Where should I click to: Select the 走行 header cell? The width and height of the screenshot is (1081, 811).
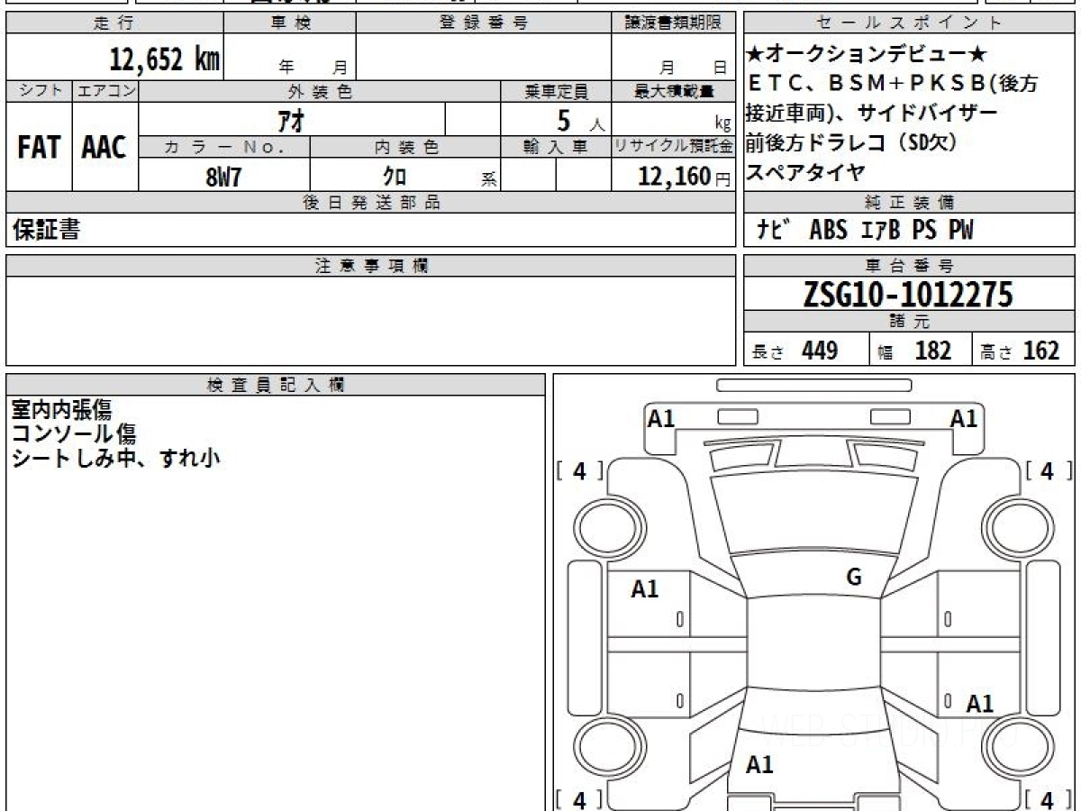114,23
